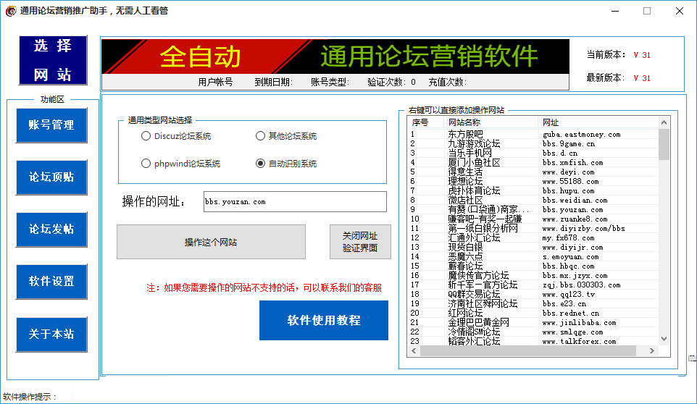The height and width of the screenshot is (404, 697).
Task: Click the 操作的网址 input field
Action: pos(295,201)
